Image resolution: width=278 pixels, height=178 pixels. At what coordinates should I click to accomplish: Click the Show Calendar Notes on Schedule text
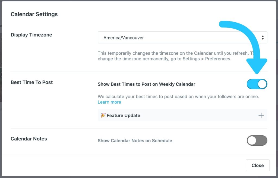click(x=135, y=141)
